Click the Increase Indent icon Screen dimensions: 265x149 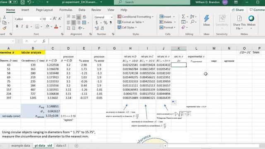(x=74, y=28)
